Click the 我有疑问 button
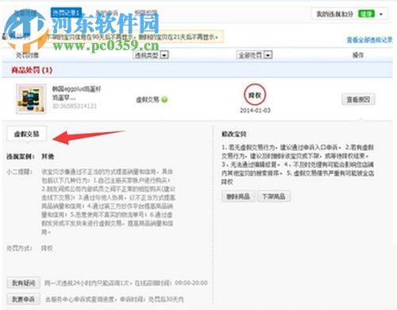Image resolution: width=397 pixels, height=310 pixels. tap(24, 283)
